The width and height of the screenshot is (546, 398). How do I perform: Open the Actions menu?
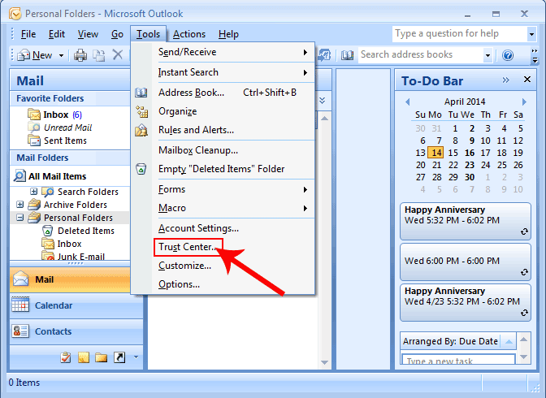[189, 34]
